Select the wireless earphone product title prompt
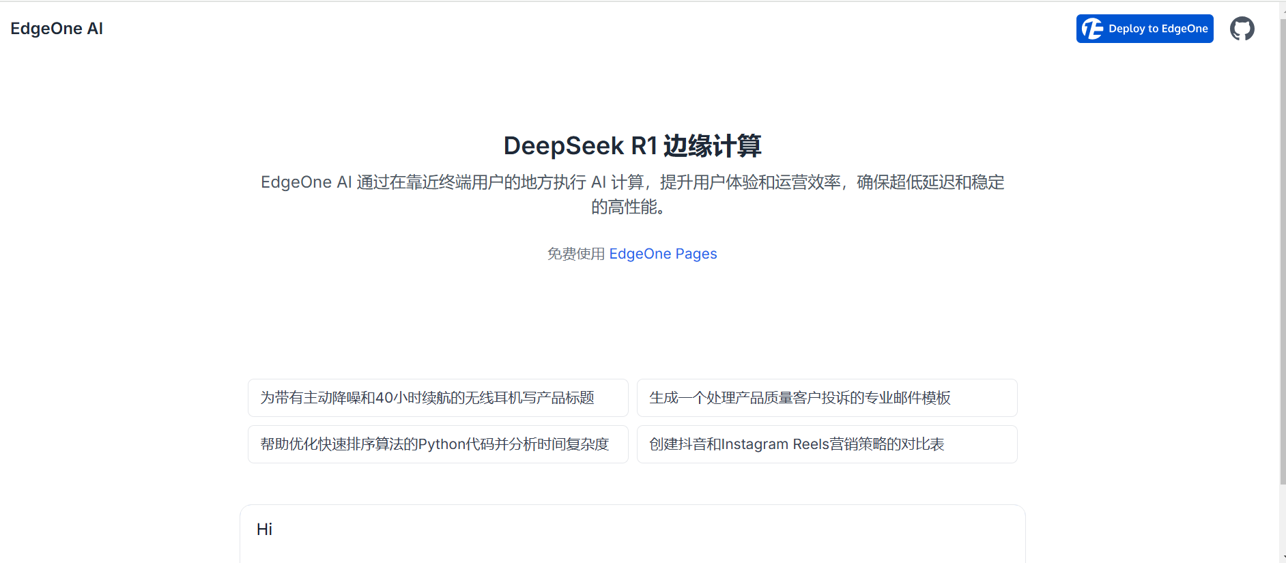Image resolution: width=1286 pixels, height=563 pixels. 438,398
